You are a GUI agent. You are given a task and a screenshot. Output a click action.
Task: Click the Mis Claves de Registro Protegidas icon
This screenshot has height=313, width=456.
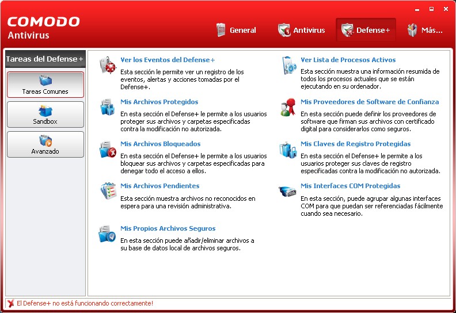288,150
